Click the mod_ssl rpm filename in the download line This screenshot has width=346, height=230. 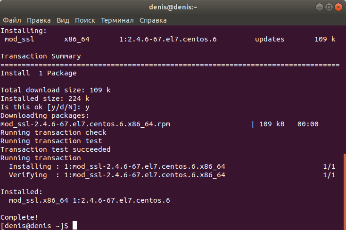coord(85,124)
